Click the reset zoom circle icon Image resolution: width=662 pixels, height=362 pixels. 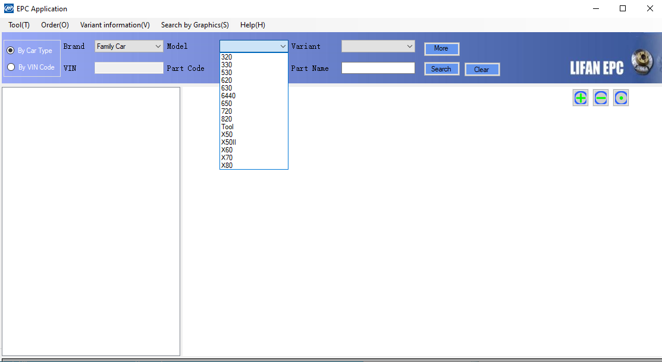[x=620, y=98]
